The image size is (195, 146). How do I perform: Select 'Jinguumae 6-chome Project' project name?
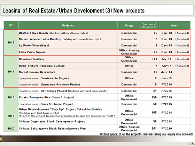60,84
